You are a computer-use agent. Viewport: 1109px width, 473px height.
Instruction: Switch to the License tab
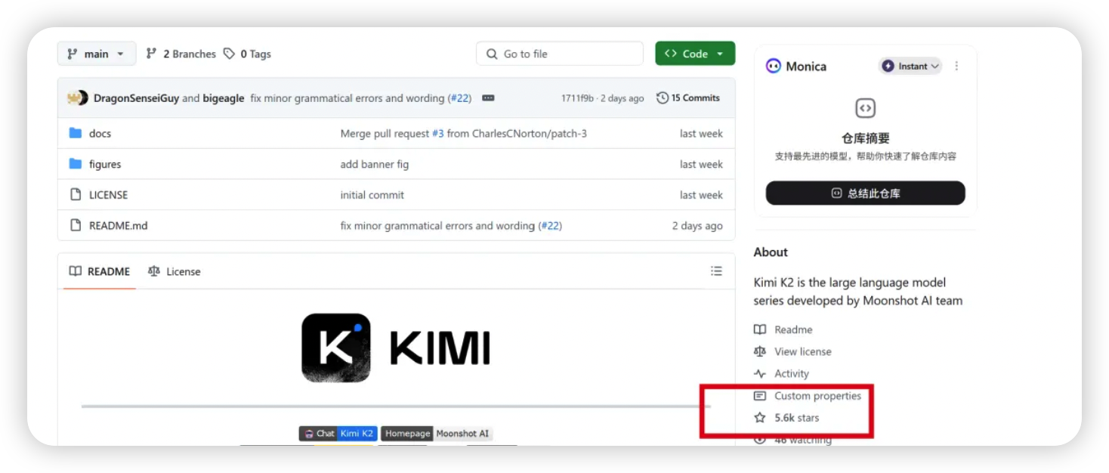(x=175, y=271)
